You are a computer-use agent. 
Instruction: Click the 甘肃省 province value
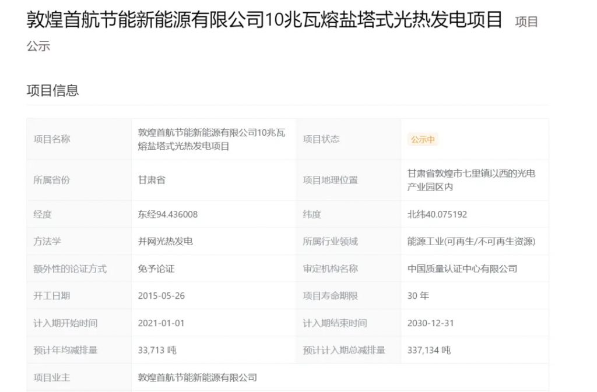152,180
